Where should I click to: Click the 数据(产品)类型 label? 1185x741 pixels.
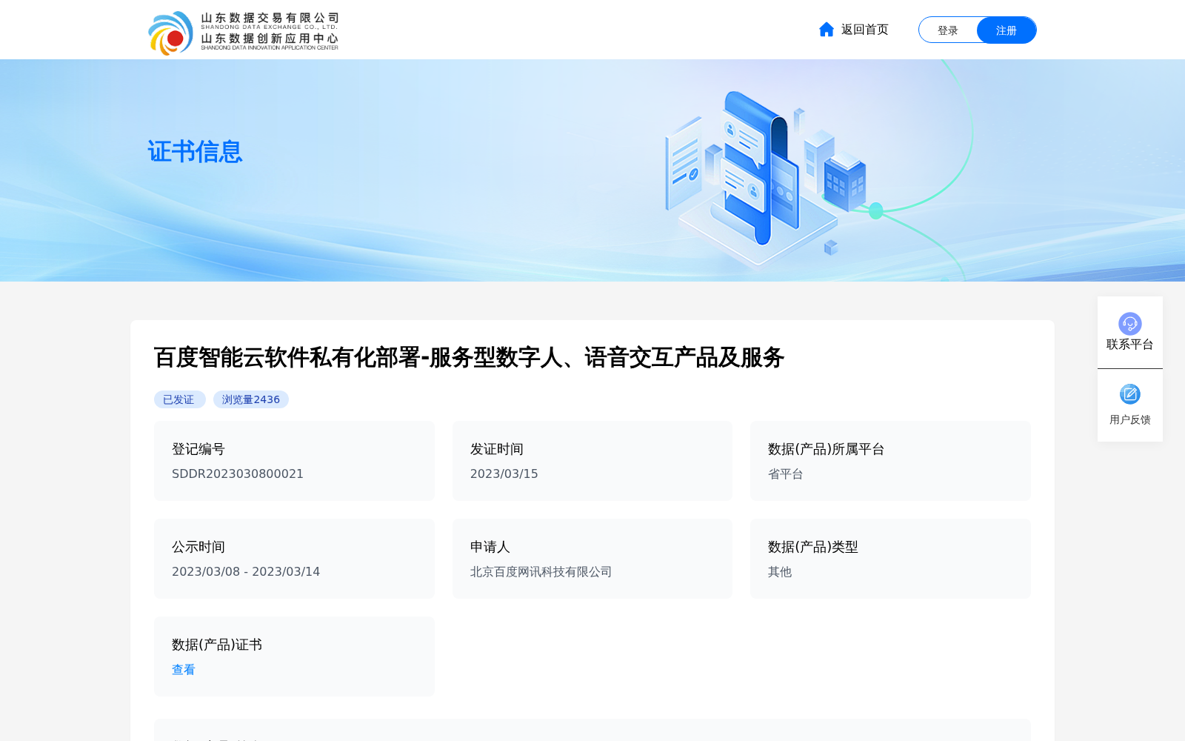813,547
